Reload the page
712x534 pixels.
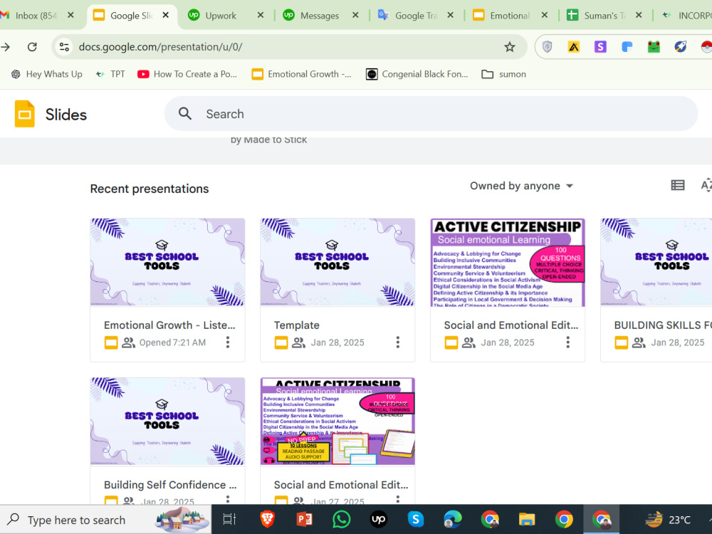(32, 47)
